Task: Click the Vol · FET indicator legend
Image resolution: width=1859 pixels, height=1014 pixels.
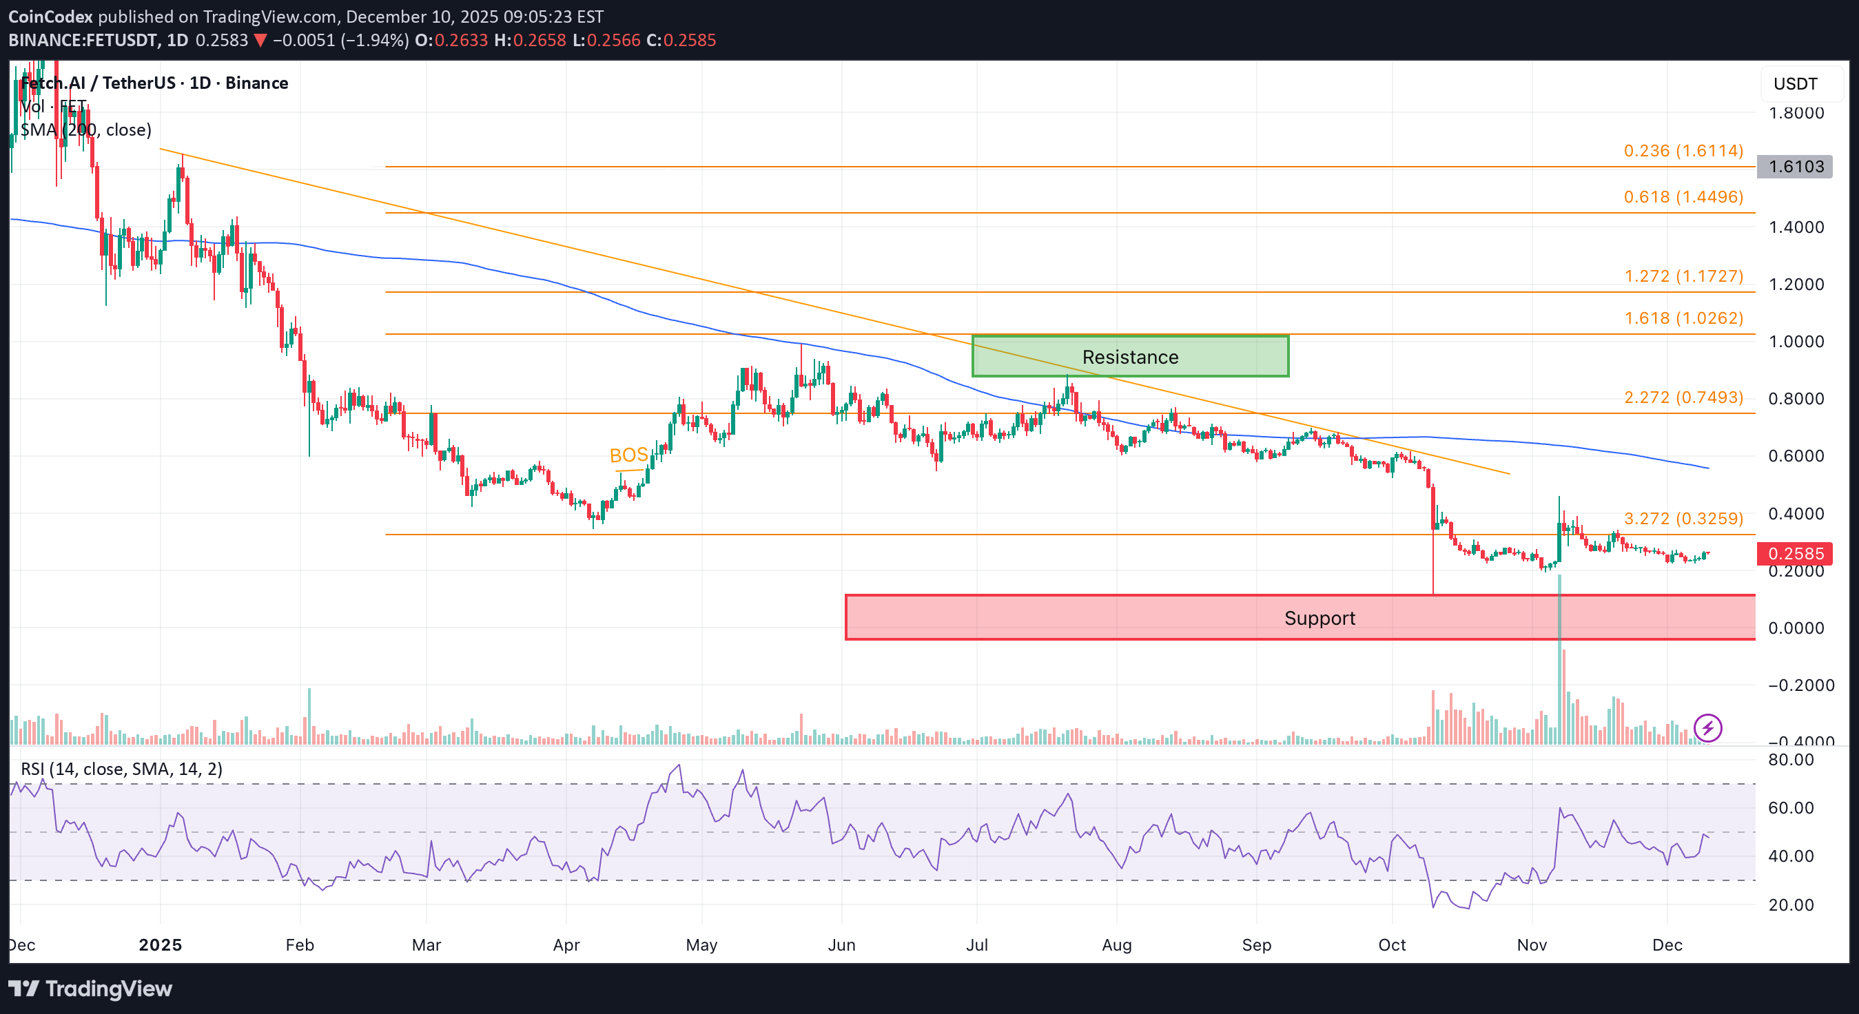Action: pos(54,107)
